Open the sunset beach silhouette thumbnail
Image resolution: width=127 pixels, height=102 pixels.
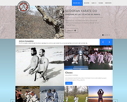coord(101,94)
